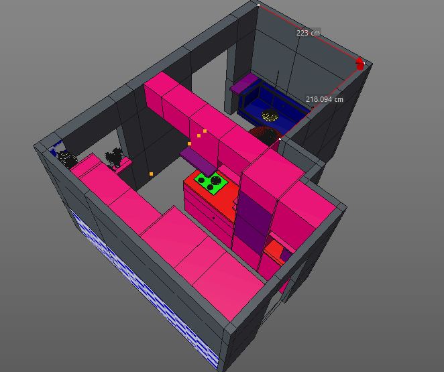
Task: Select the black plant in the far-left corner
Action: (66, 159)
